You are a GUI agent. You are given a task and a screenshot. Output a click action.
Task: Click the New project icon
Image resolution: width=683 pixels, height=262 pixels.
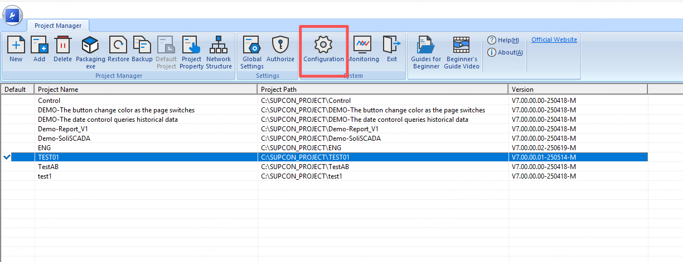(16, 46)
